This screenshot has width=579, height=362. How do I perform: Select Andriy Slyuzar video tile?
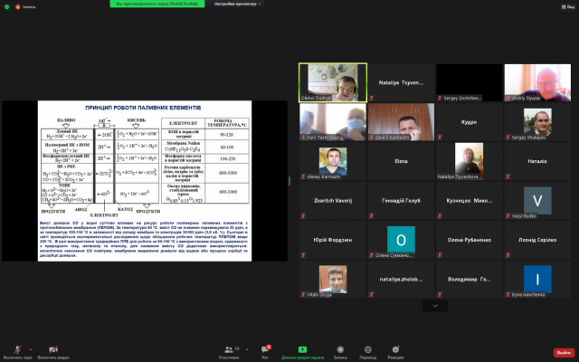pos(537,82)
